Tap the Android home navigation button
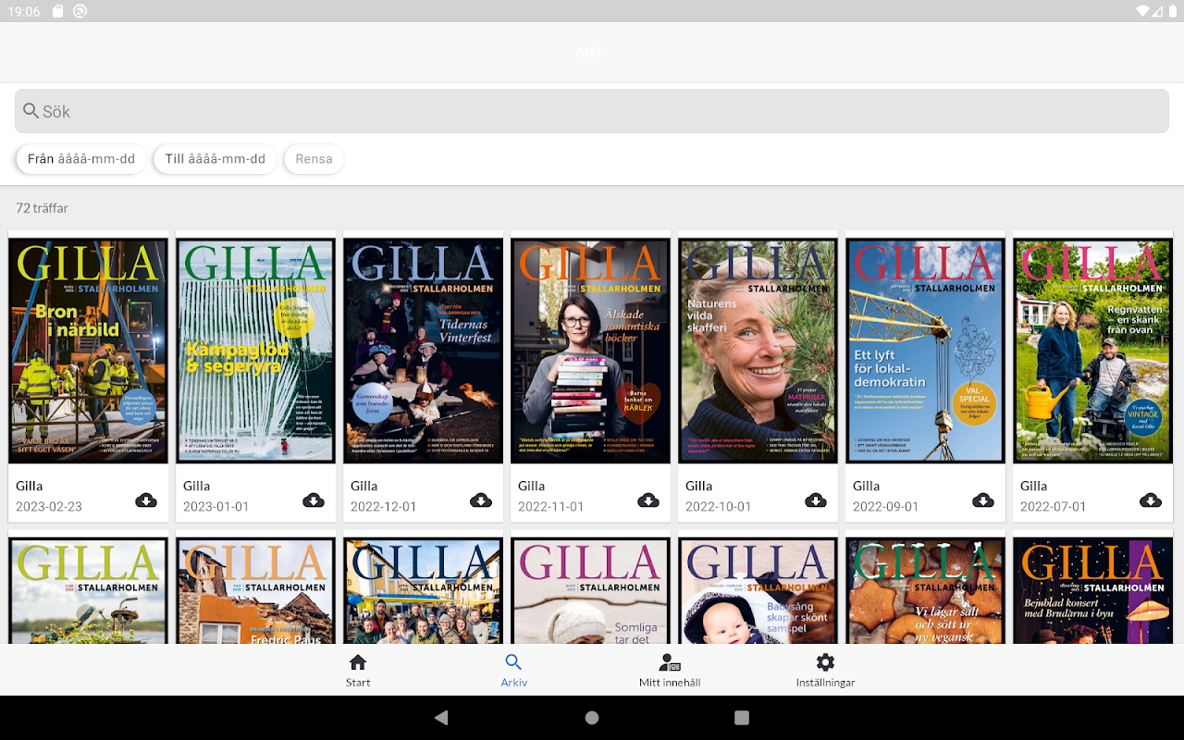1184x740 pixels. (x=592, y=718)
